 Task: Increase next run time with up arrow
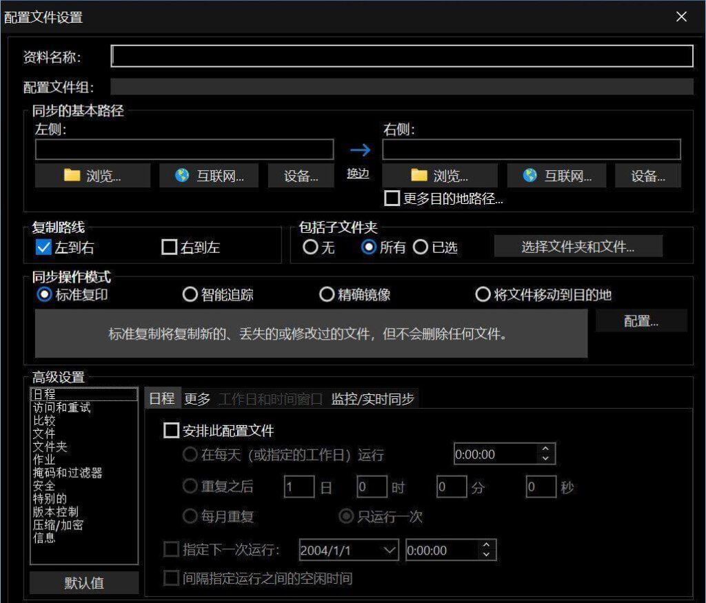486,544
